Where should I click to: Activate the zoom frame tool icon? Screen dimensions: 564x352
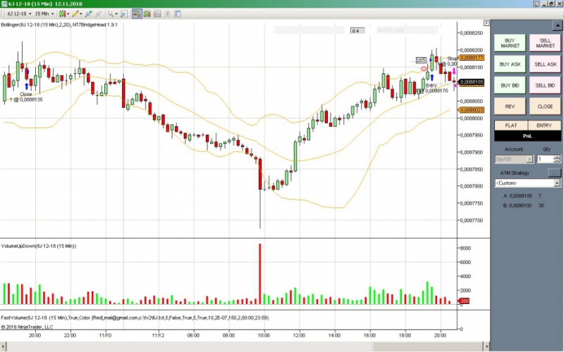[x=124, y=13]
